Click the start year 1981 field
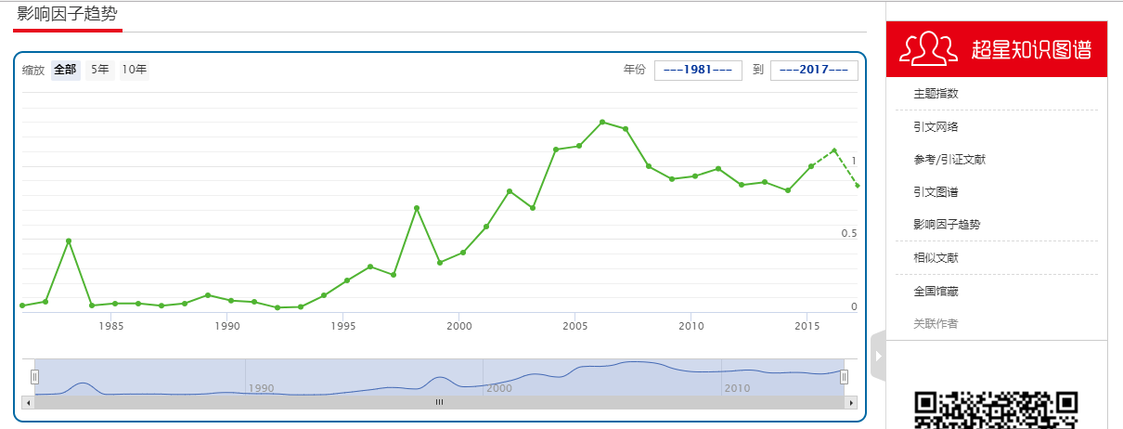Viewport: 1123px width, 429px height. coord(698,71)
